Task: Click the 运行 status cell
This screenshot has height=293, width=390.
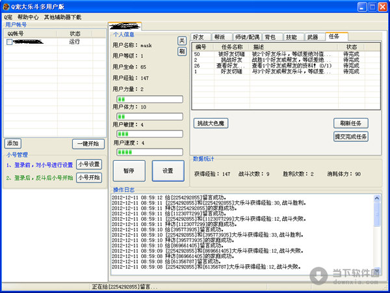Action: (75, 42)
